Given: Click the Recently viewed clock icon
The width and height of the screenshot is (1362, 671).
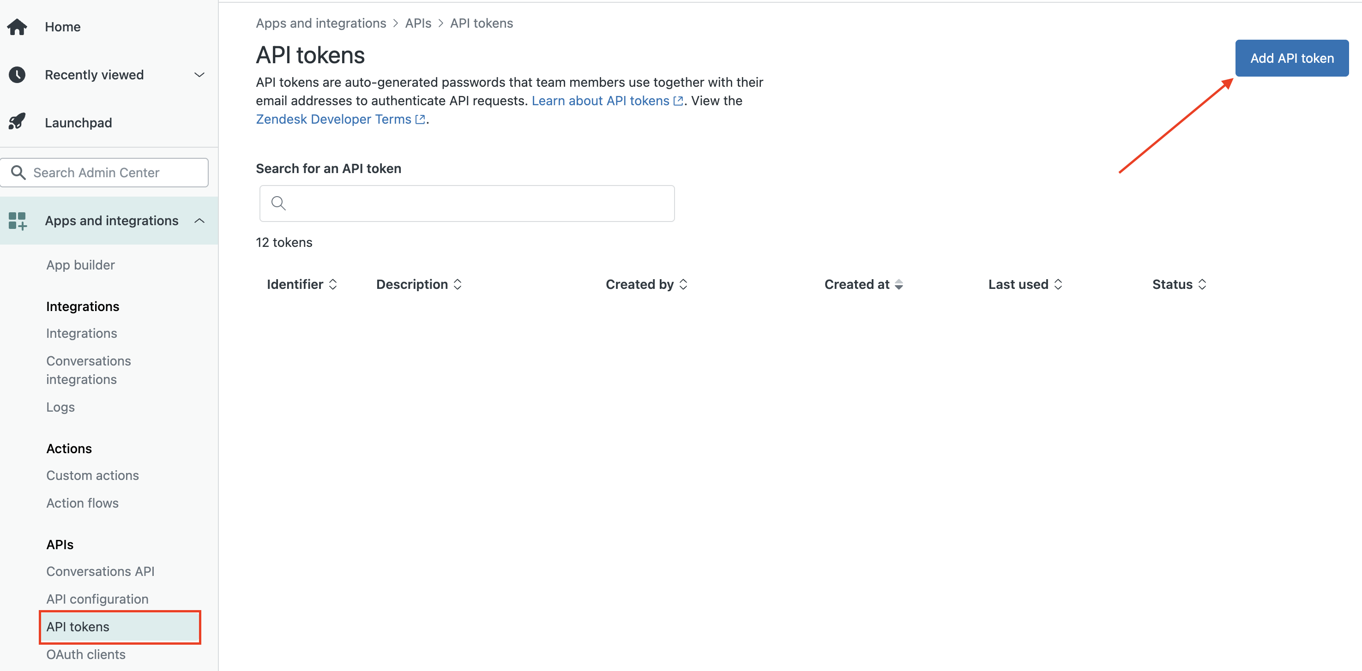Looking at the screenshot, I should click(17, 74).
